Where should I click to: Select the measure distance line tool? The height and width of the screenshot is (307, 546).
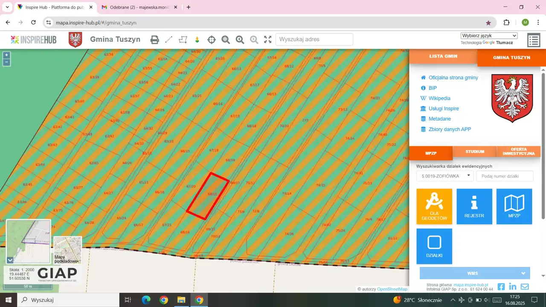coord(169,40)
